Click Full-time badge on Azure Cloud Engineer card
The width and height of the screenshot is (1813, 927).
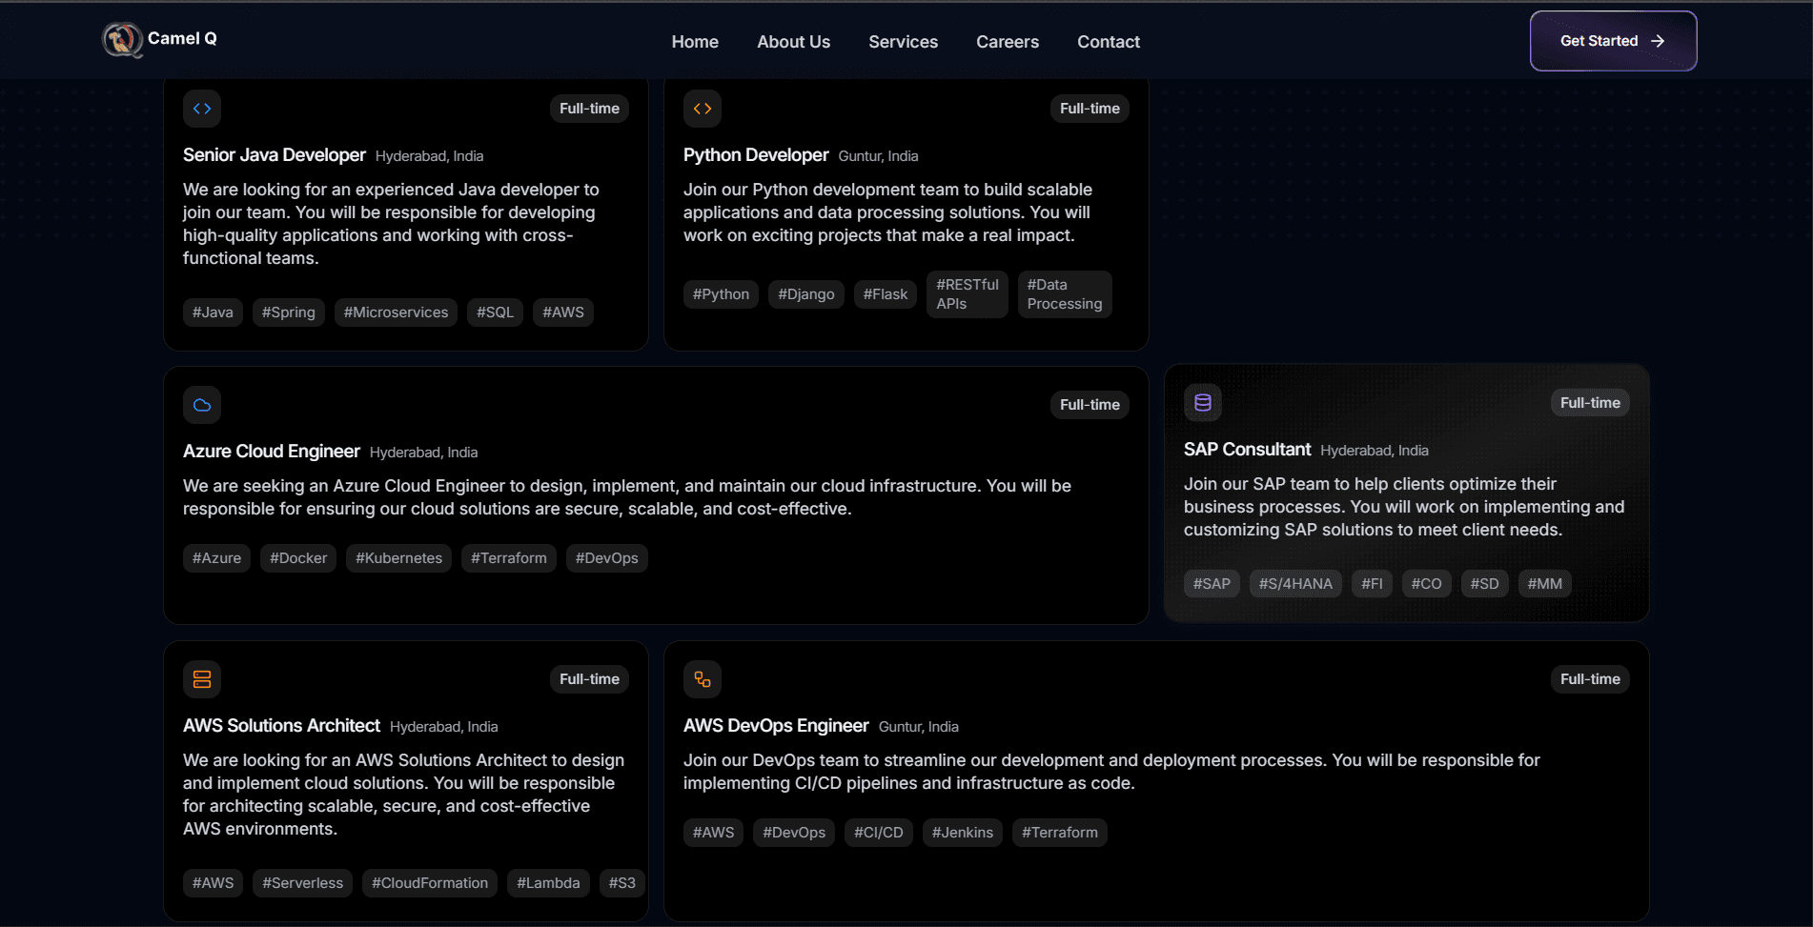(x=1090, y=405)
